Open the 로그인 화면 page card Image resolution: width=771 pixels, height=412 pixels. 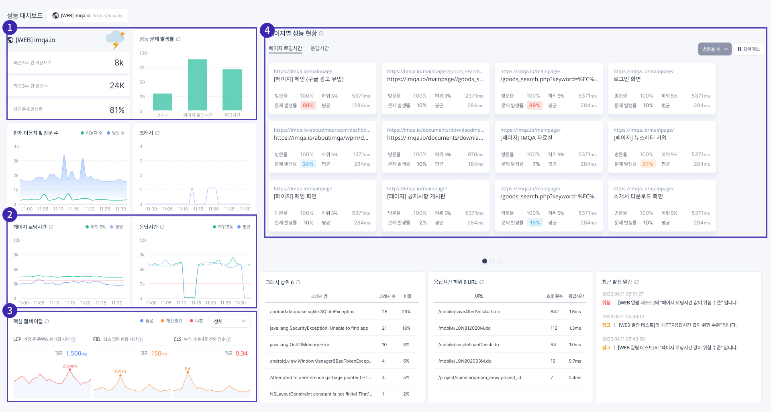click(662, 88)
